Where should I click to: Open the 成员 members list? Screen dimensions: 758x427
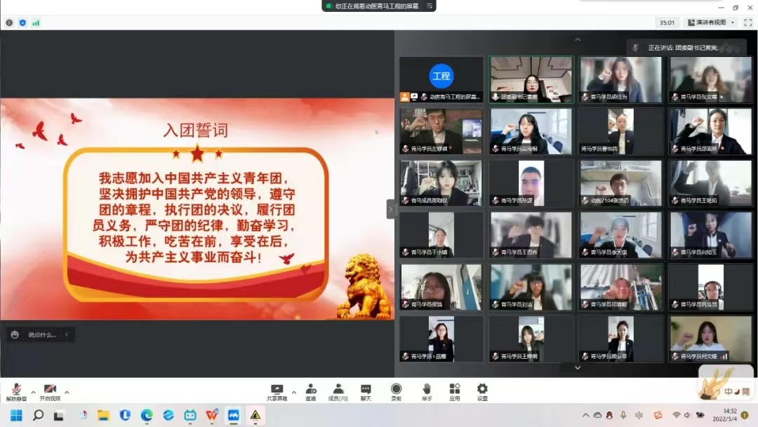point(338,390)
